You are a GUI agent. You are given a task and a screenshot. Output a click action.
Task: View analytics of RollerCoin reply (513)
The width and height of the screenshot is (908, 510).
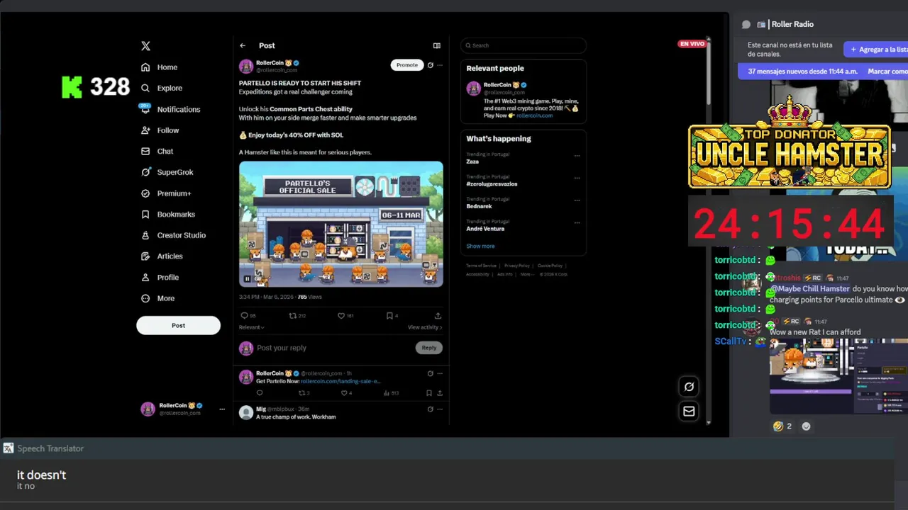pos(390,393)
